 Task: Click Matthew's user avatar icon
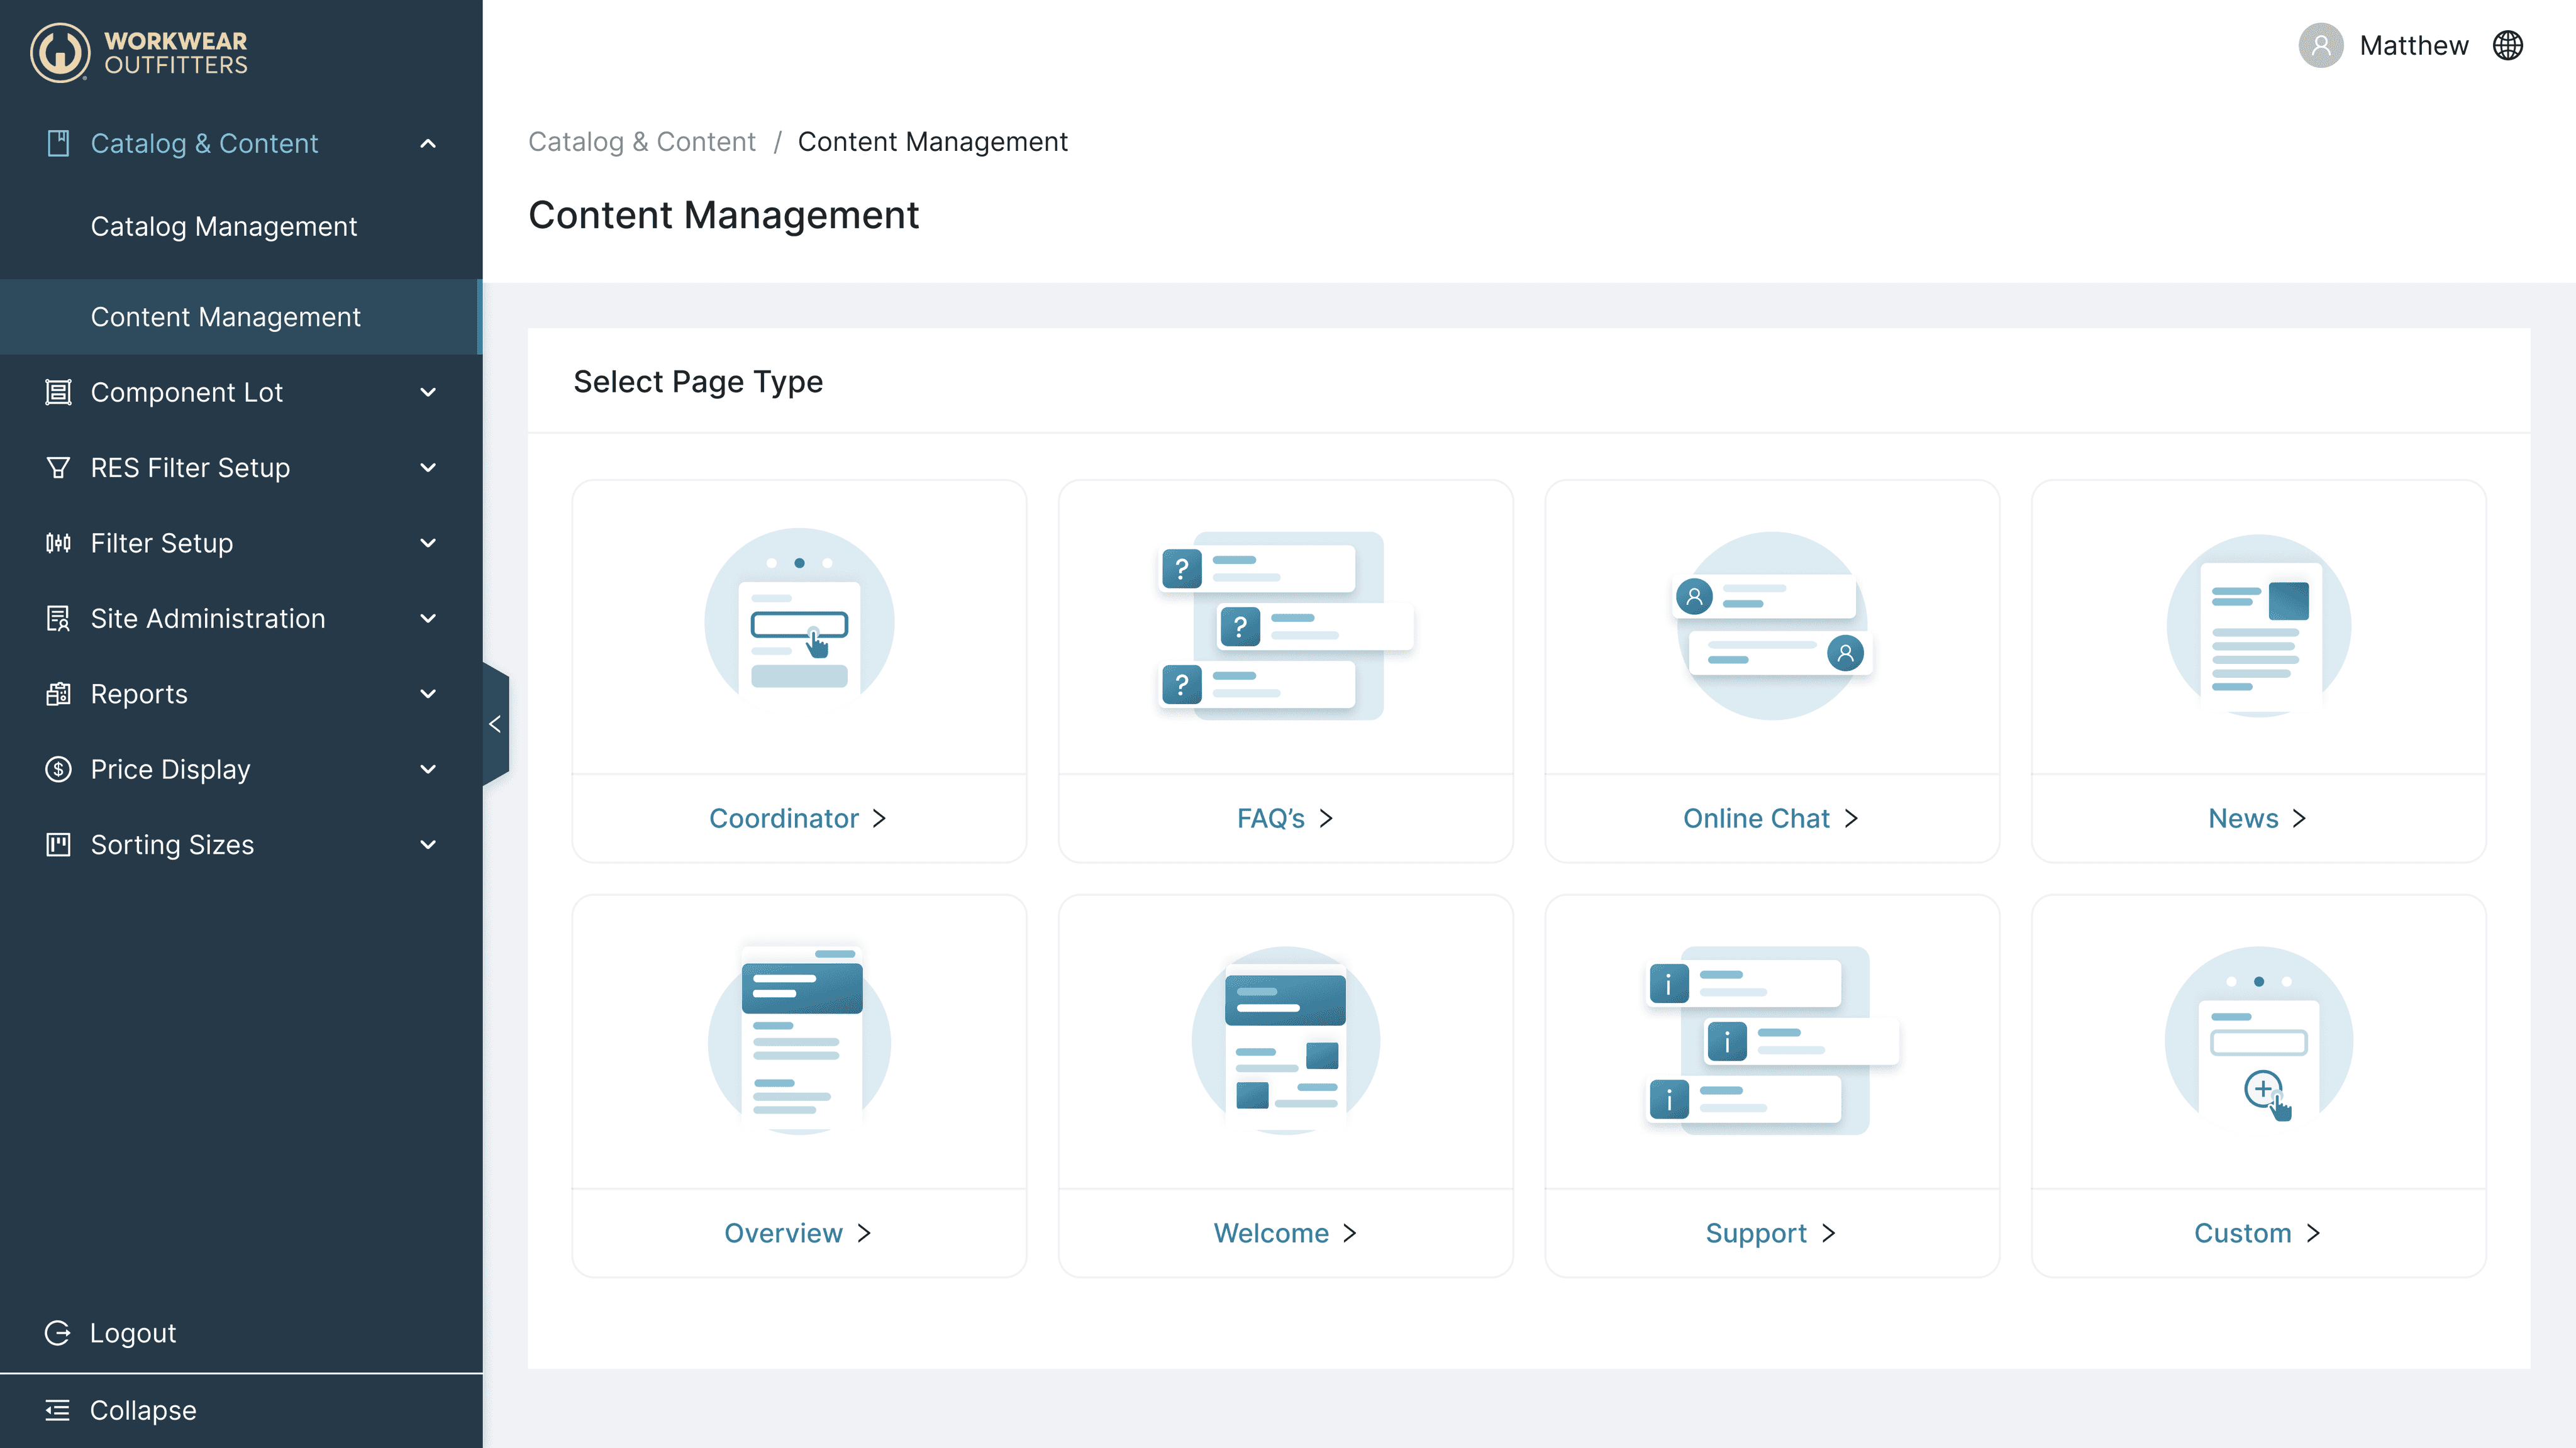pyautogui.click(x=2320, y=46)
